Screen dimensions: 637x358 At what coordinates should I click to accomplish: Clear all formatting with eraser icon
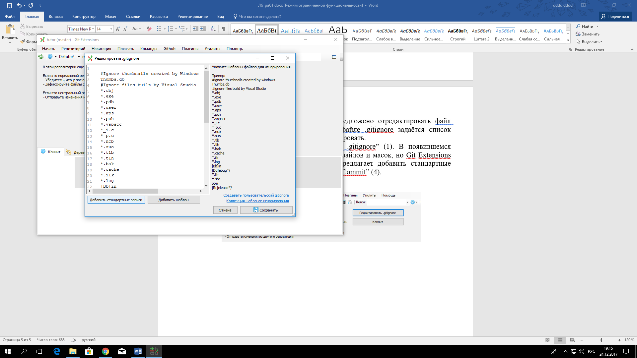coord(149,29)
